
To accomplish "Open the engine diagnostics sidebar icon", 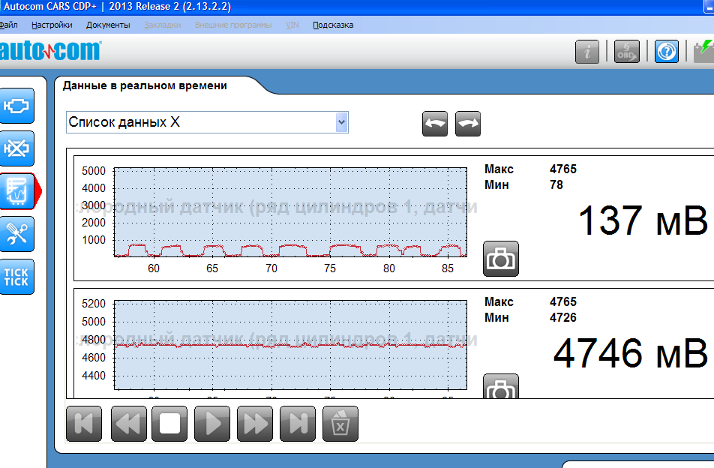I will pos(16,106).
